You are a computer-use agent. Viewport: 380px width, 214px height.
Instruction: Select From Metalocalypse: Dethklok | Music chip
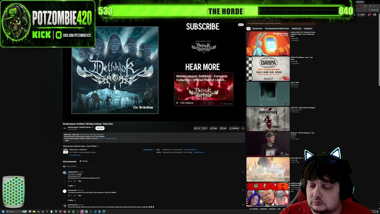pyautogui.click(x=277, y=29)
